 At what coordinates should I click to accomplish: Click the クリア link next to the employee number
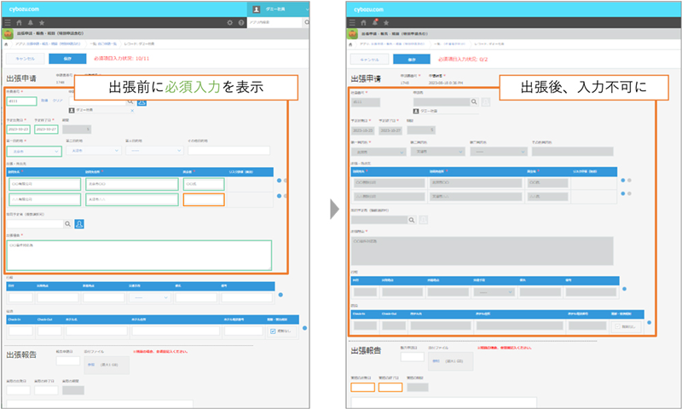(59, 101)
